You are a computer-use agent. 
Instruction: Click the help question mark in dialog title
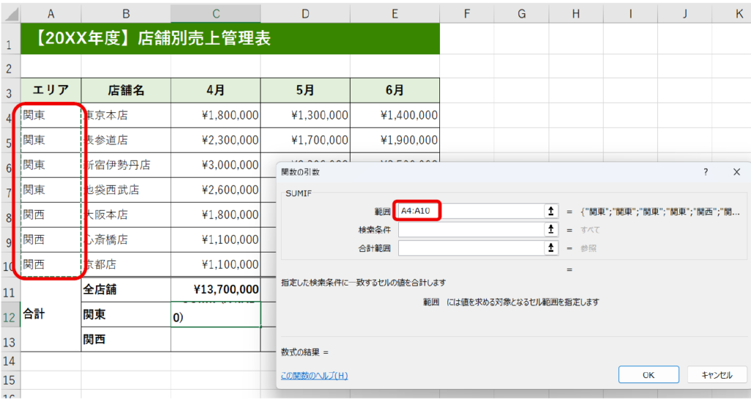(x=706, y=172)
